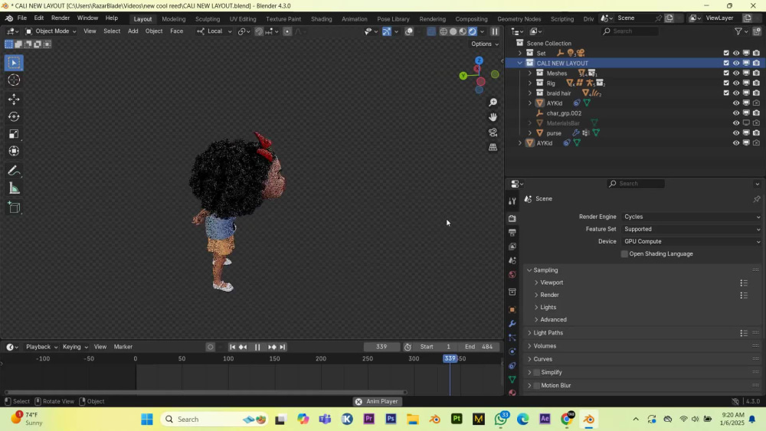Pause the animation playback
Image resolution: width=766 pixels, height=431 pixels.
tap(257, 347)
